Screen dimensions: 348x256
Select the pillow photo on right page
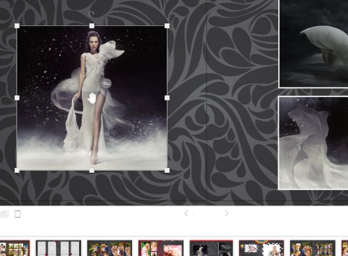(314, 43)
